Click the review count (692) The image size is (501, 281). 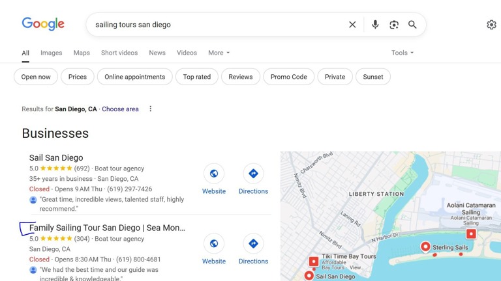pyautogui.click(x=82, y=168)
